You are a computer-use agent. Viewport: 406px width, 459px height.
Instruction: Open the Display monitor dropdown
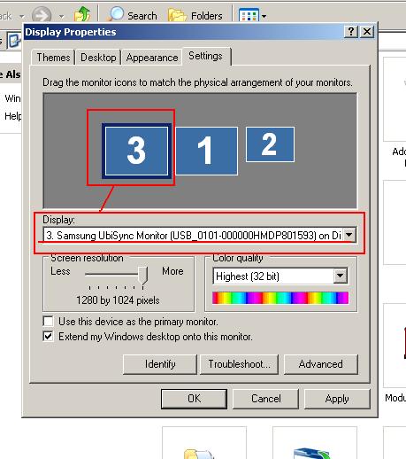[349, 235]
